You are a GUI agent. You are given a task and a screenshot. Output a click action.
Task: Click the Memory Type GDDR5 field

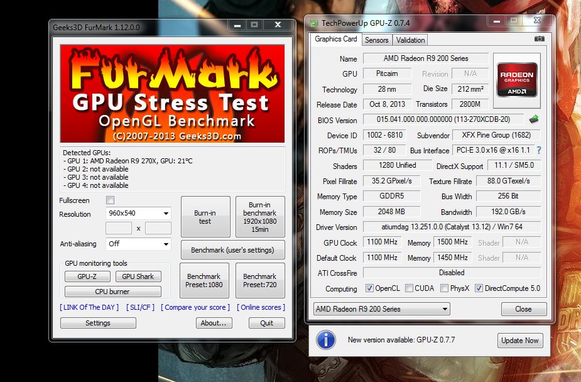[391, 196]
